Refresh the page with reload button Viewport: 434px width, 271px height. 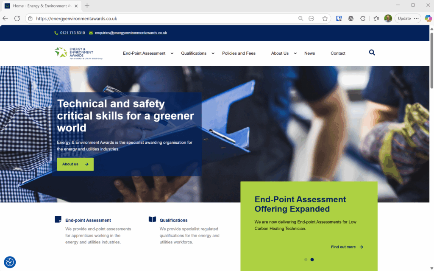point(17,19)
